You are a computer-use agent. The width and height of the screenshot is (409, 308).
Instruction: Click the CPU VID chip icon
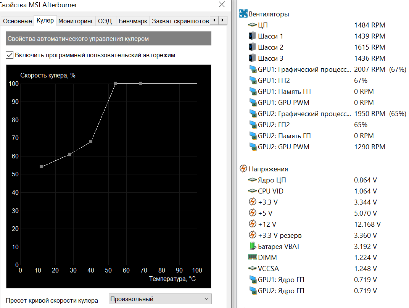click(x=252, y=191)
